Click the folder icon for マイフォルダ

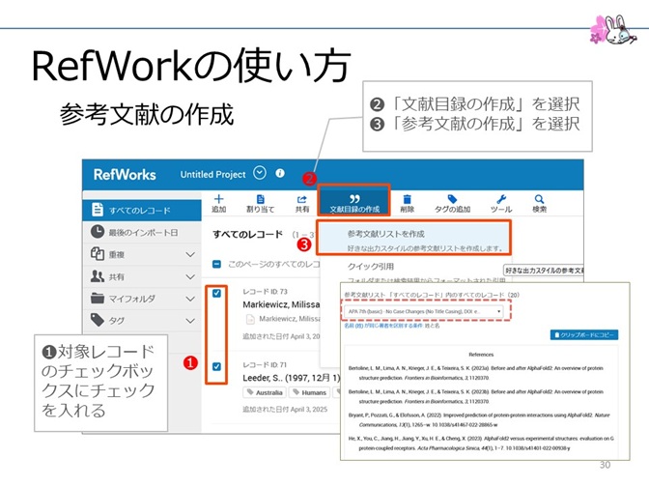[x=98, y=298]
